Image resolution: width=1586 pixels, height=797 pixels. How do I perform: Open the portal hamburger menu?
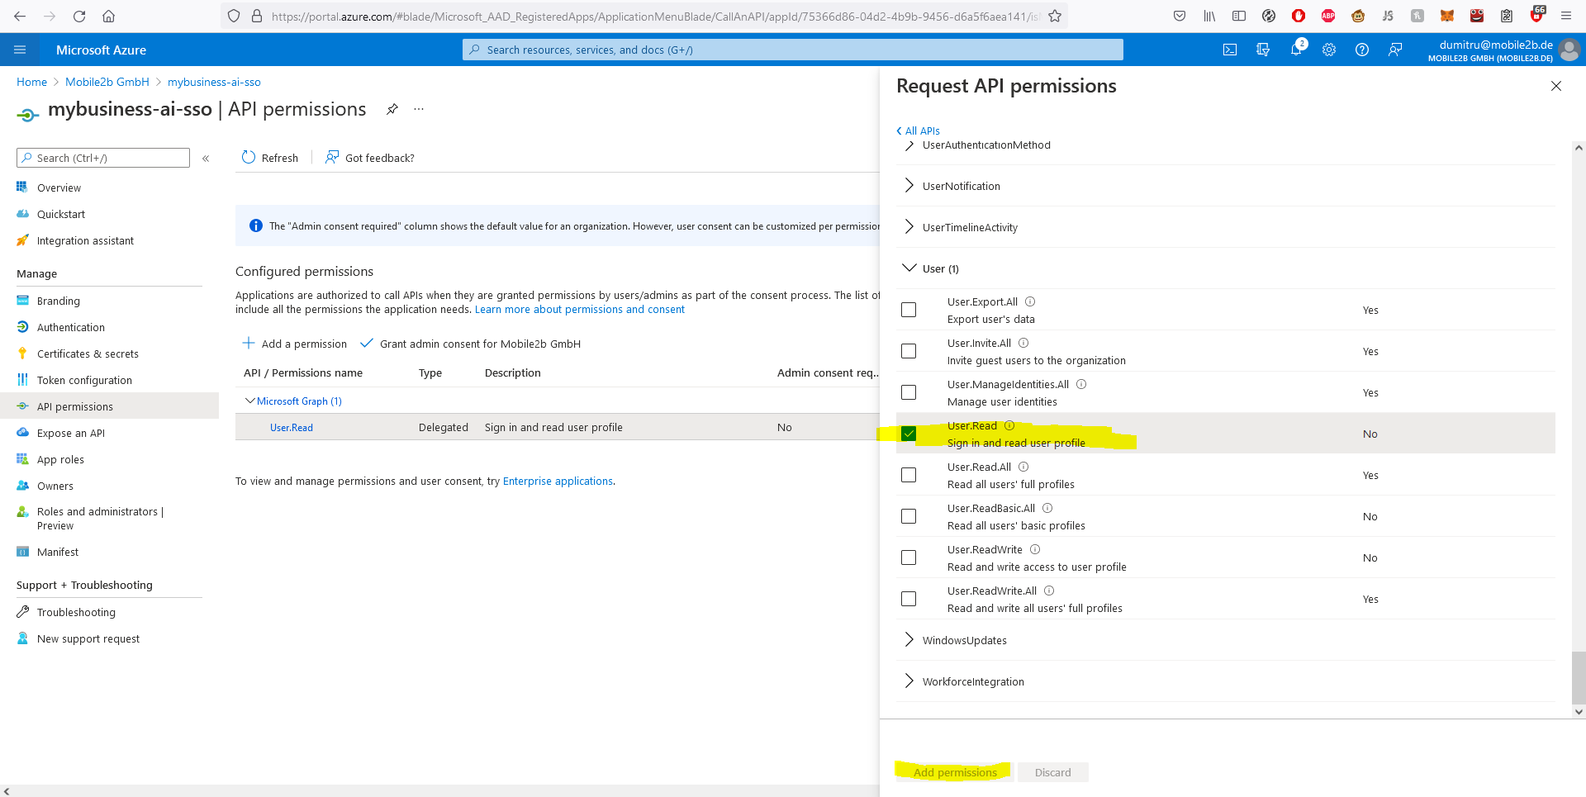point(20,50)
